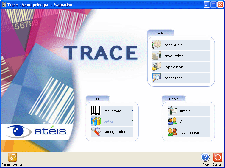This screenshot has height=168, width=225.
Task: Choose the Etiquetage label text
Action: [112, 111]
